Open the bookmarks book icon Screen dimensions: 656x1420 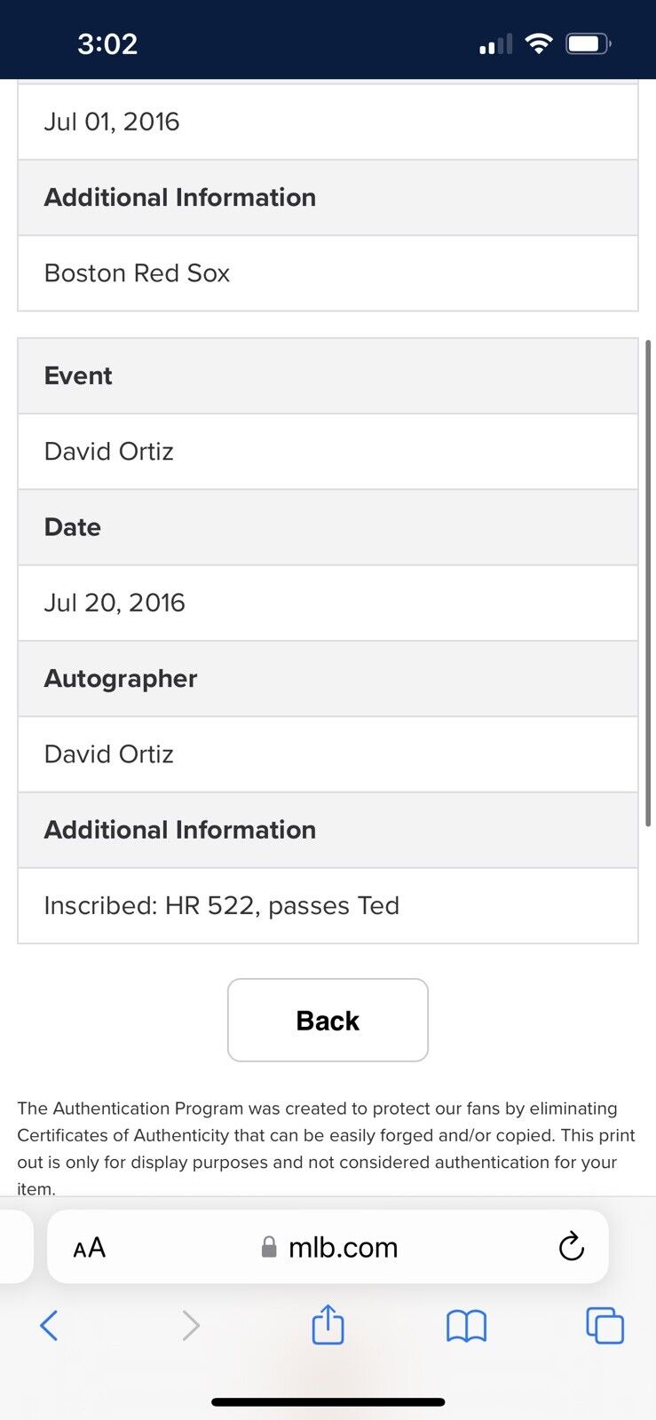coord(466,1326)
